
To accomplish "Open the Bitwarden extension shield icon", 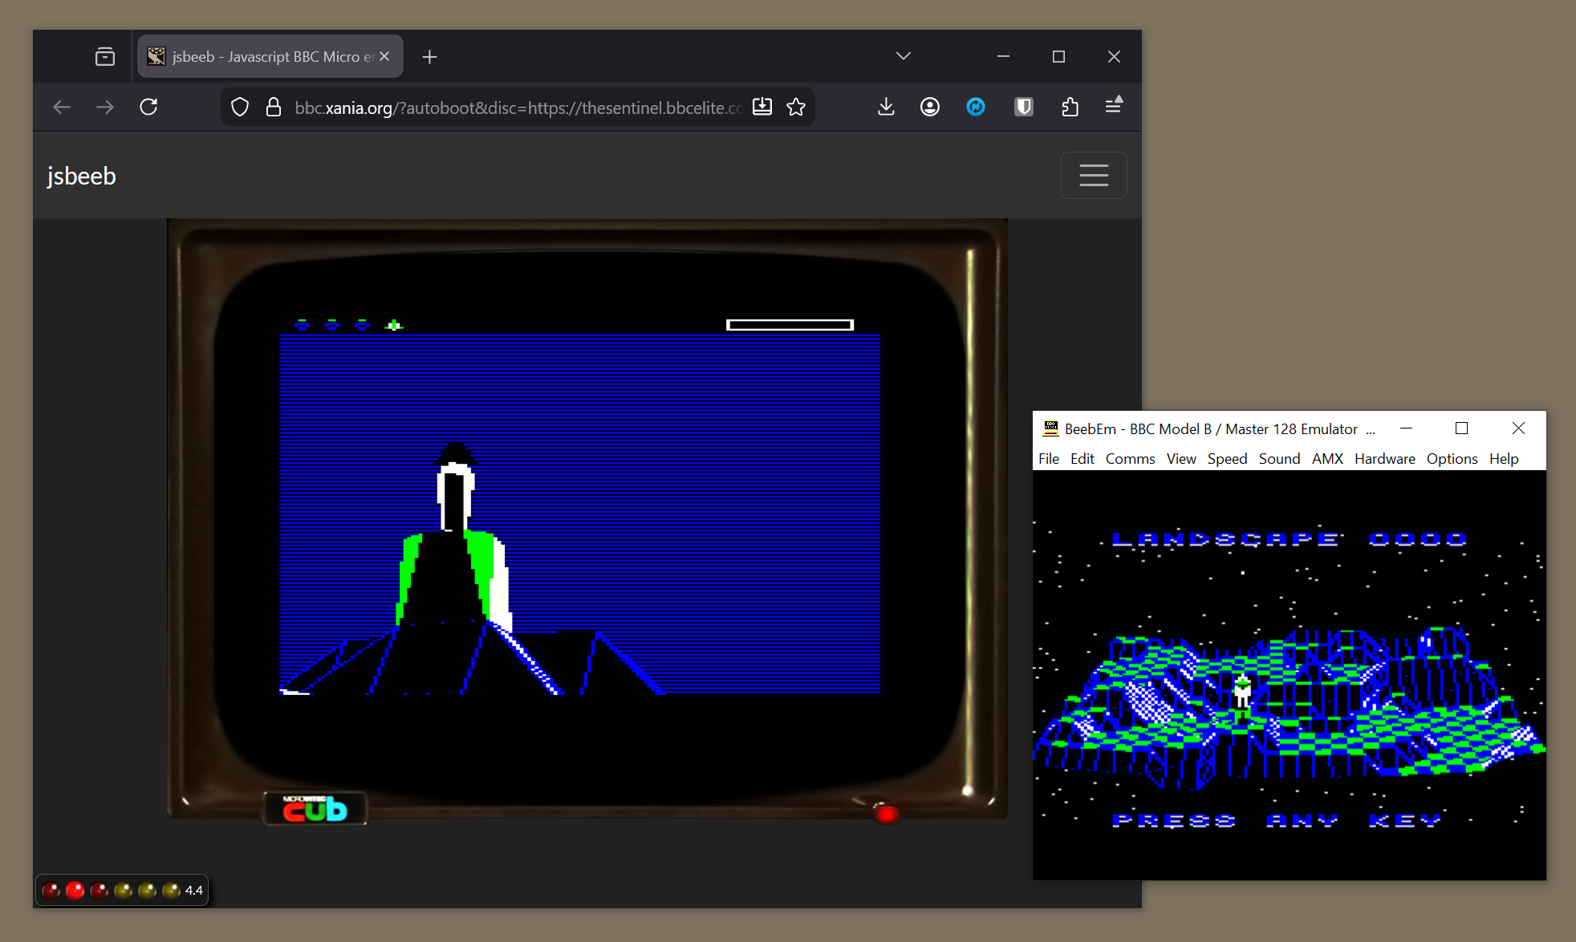I will point(1022,107).
